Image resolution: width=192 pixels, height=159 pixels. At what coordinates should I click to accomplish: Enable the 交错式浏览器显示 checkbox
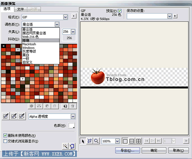click(x=5, y=141)
